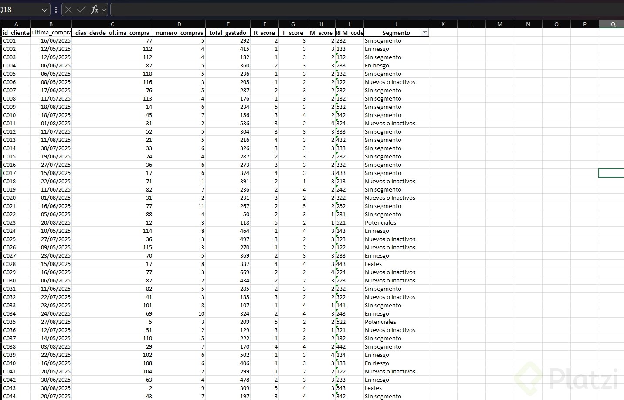Select column G by its header
The height and width of the screenshot is (400, 624).
click(293, 24)
